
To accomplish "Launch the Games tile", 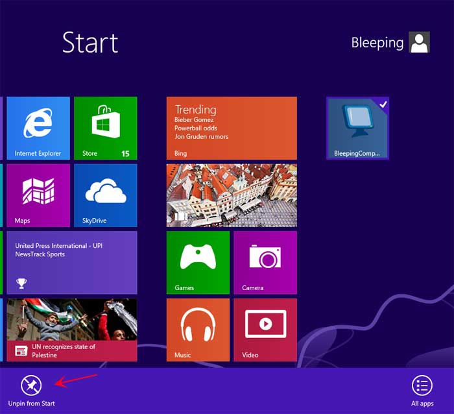I will point(198,263).
